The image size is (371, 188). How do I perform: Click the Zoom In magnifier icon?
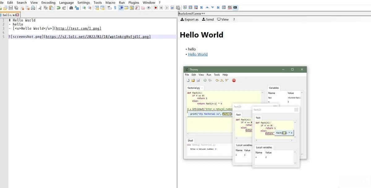point(83,8)
